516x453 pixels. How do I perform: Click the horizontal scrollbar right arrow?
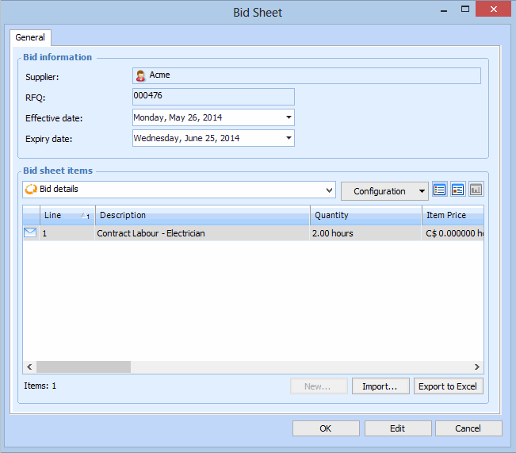(x=477, y=367)
